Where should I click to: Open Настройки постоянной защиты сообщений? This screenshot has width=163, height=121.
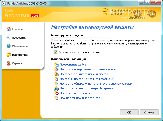(87, 79)
